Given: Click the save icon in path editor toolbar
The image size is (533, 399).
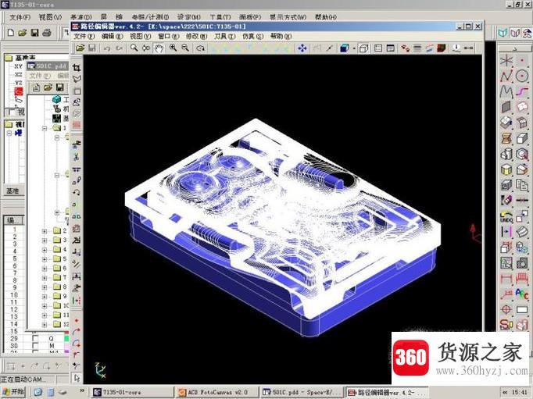Looking at the screenshot, I should (x=91, y=48).
